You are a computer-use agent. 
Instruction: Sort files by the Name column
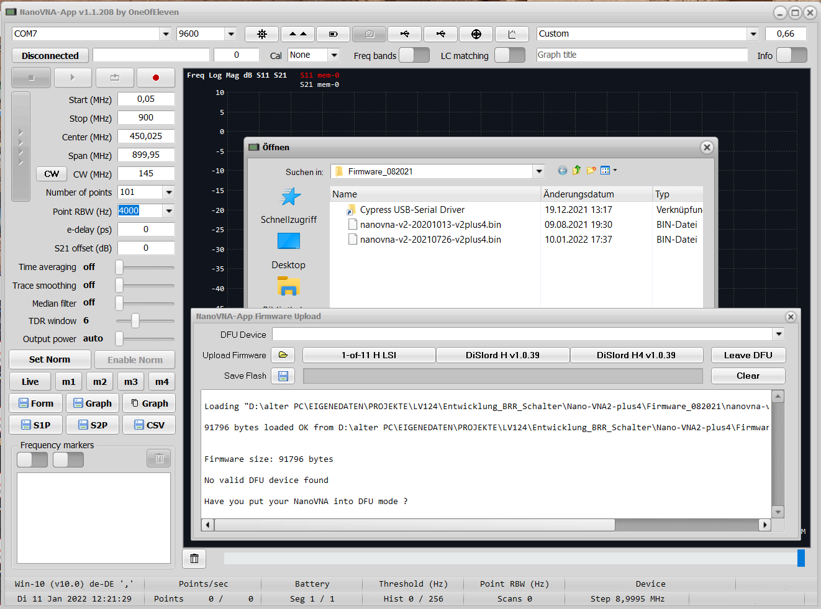click(435, 194)
